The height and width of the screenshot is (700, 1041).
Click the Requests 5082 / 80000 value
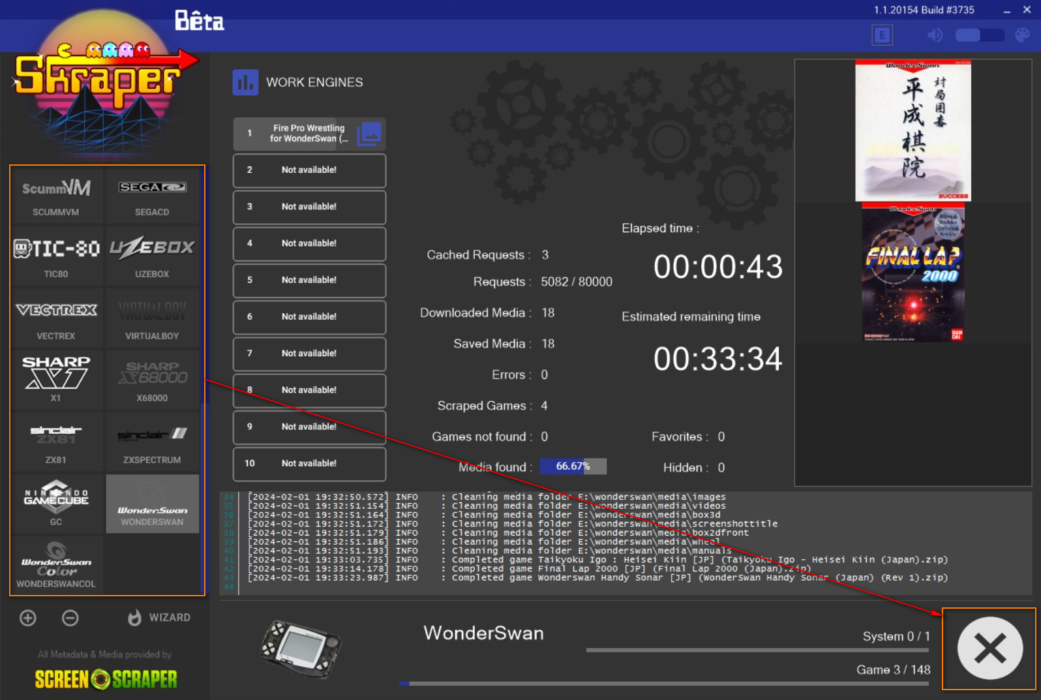pyautogui.click(x=577, y=282)
